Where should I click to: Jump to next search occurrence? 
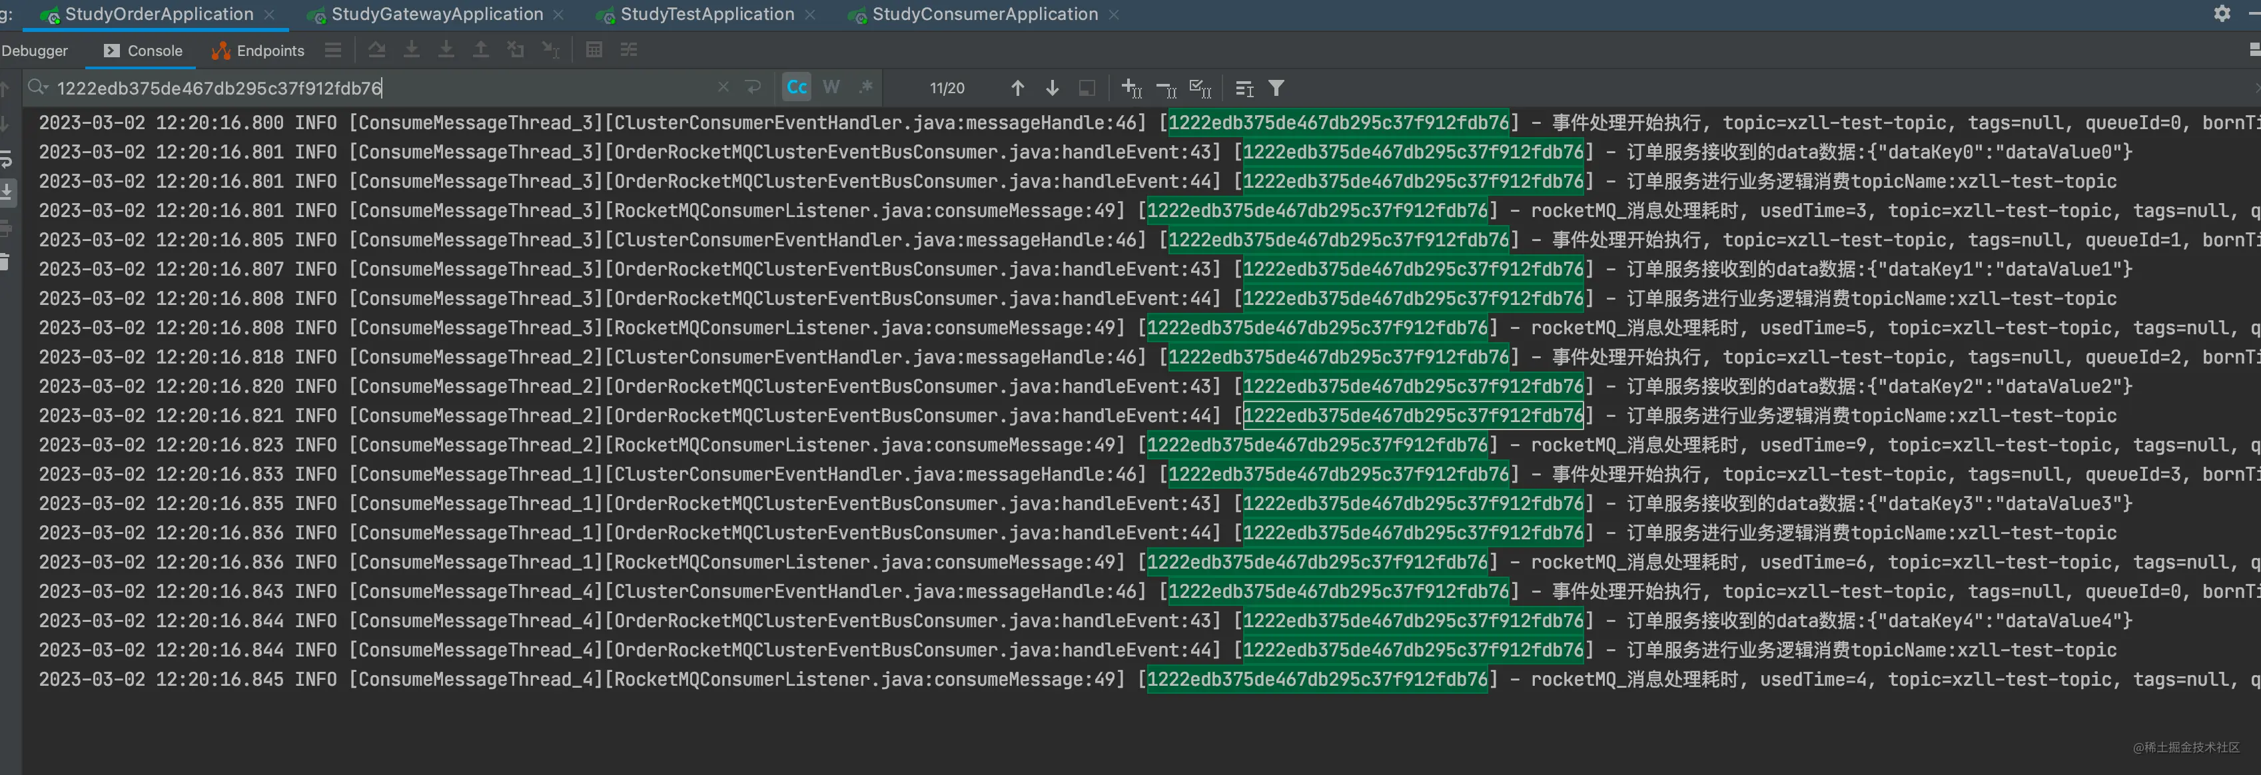coord(1053,88)
